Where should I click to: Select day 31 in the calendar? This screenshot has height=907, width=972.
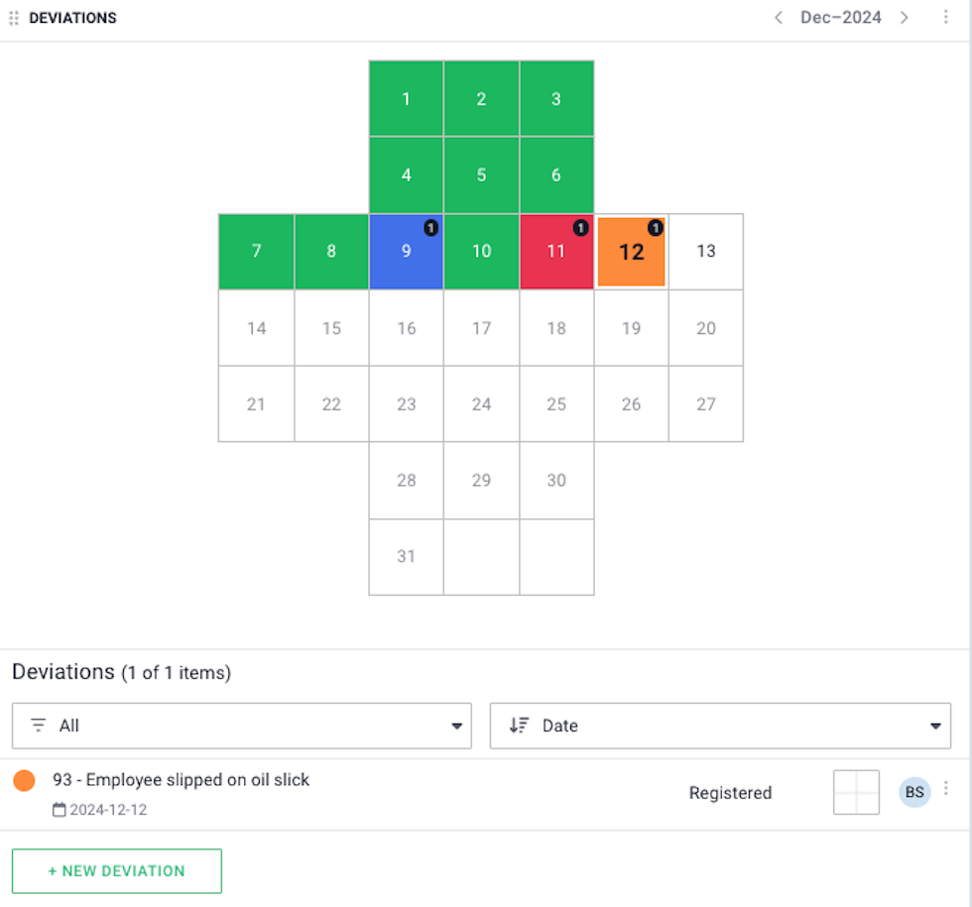(x=406, y=557)
